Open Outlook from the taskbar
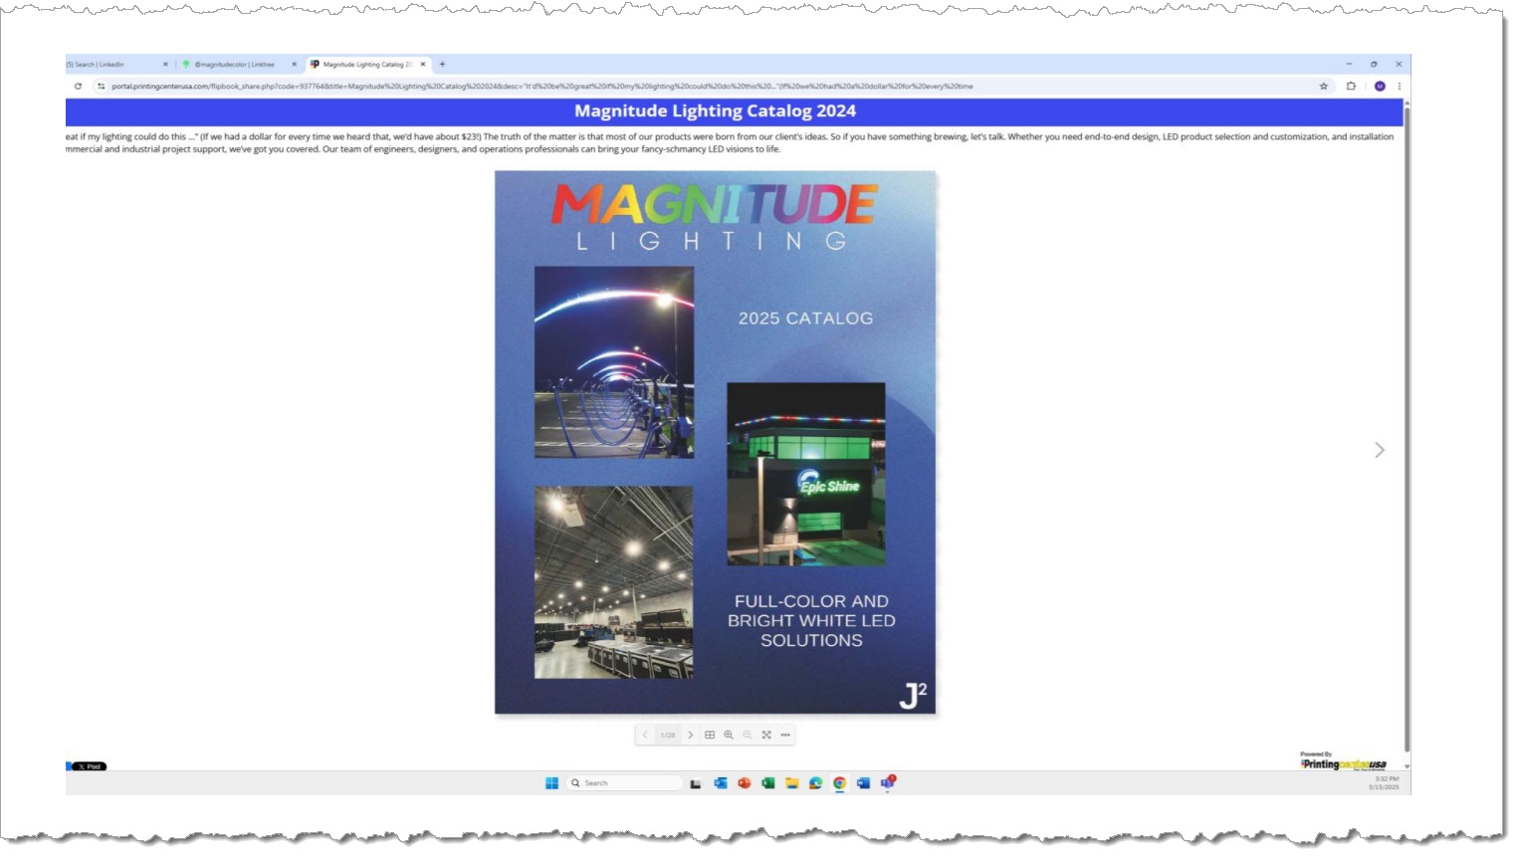The height and width of the screenshot is (856, 1515). point(720,783)
